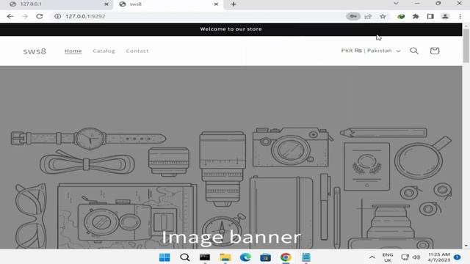Click the scrollbar down arrow
Screen dimensions: 470x264
tap(466, 246)
